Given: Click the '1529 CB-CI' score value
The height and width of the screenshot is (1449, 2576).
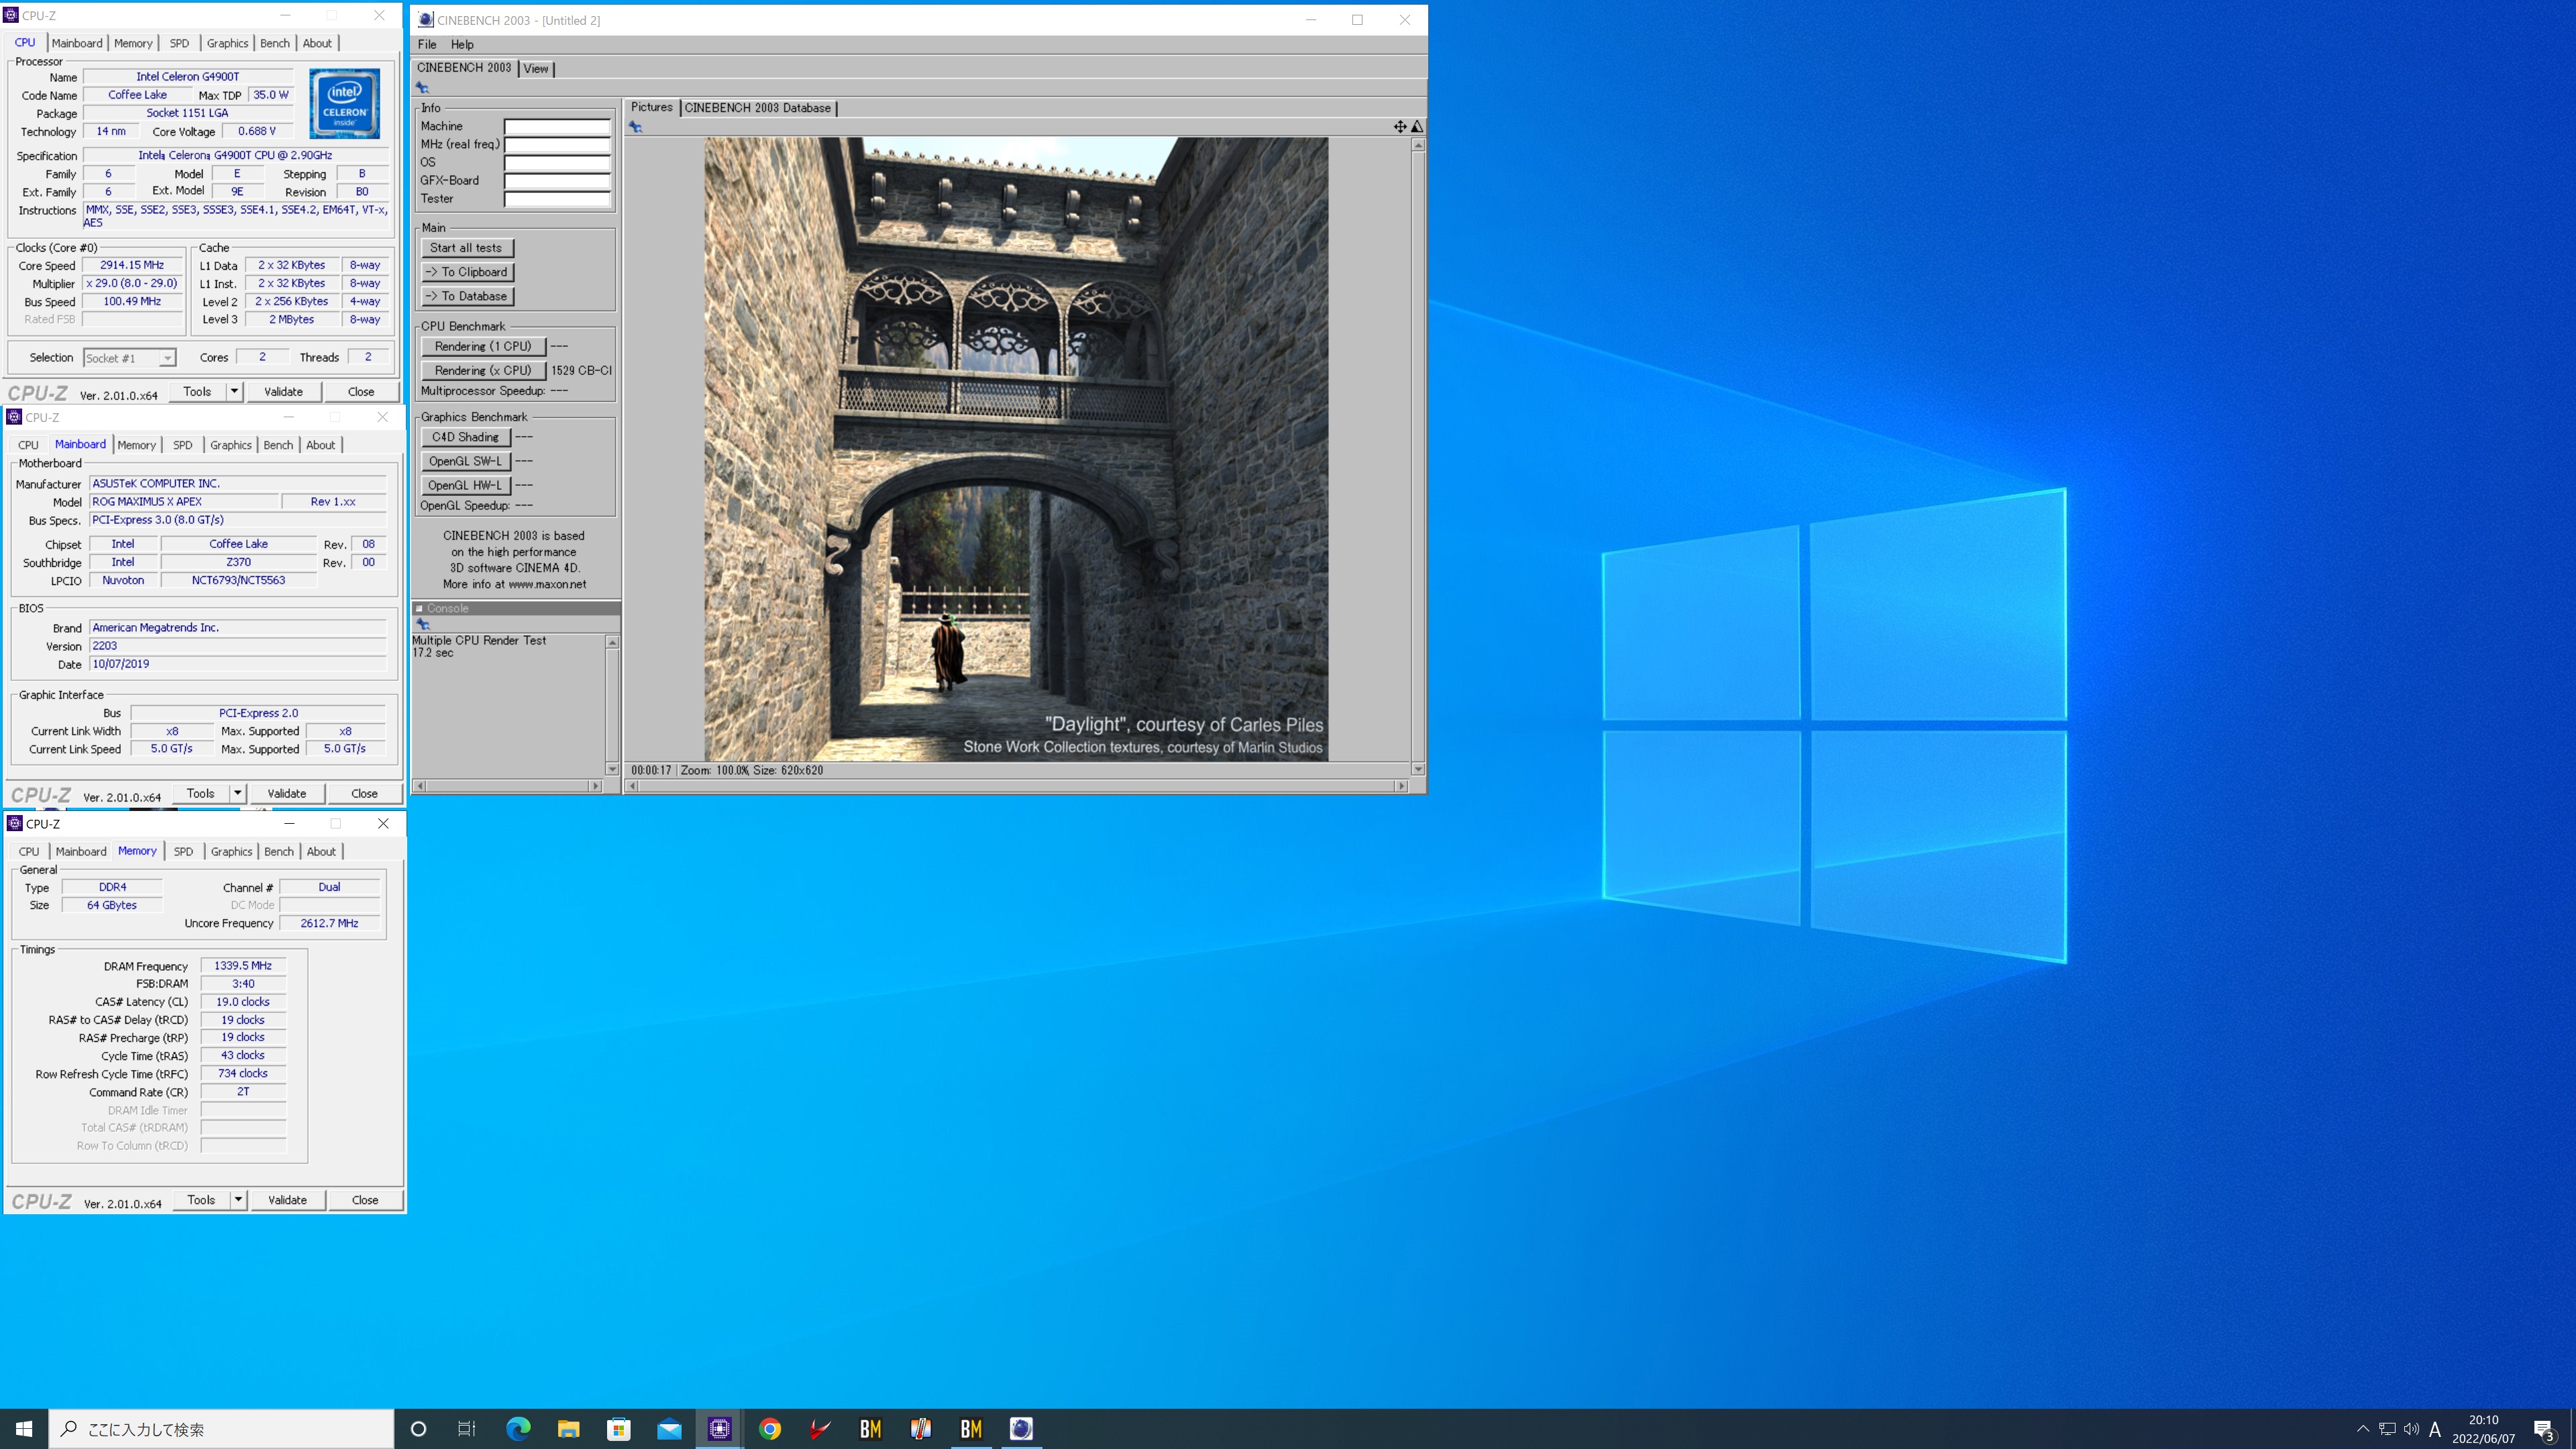Looking at the screenshot, I should pos(581,370).
